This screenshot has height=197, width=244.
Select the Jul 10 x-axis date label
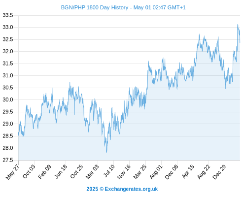pyautogui.click(x=109, y=171)
